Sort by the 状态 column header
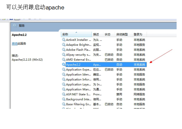The height and width of the screenshot is (129, 182). tap(109, 34)
